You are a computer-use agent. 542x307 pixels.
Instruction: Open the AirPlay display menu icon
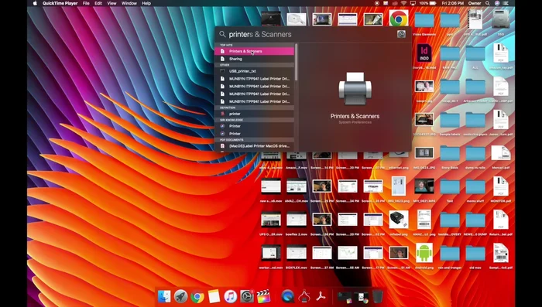tap(413, 3)
